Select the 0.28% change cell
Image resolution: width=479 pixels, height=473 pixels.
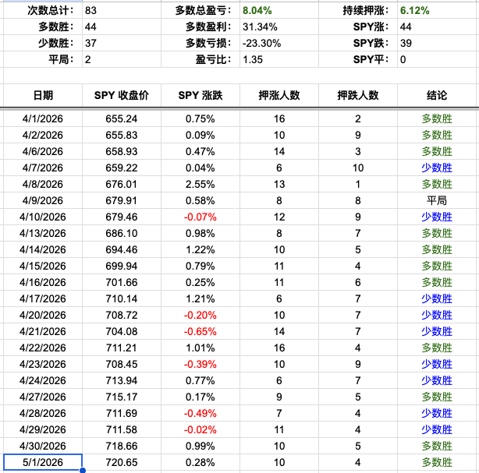pyautogui.click(x=200, y=462)
